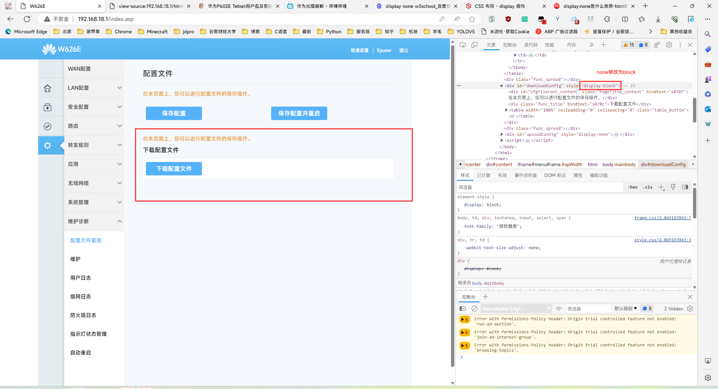
Task: Click the home icon in router sidebar
Action: [47, 88]
